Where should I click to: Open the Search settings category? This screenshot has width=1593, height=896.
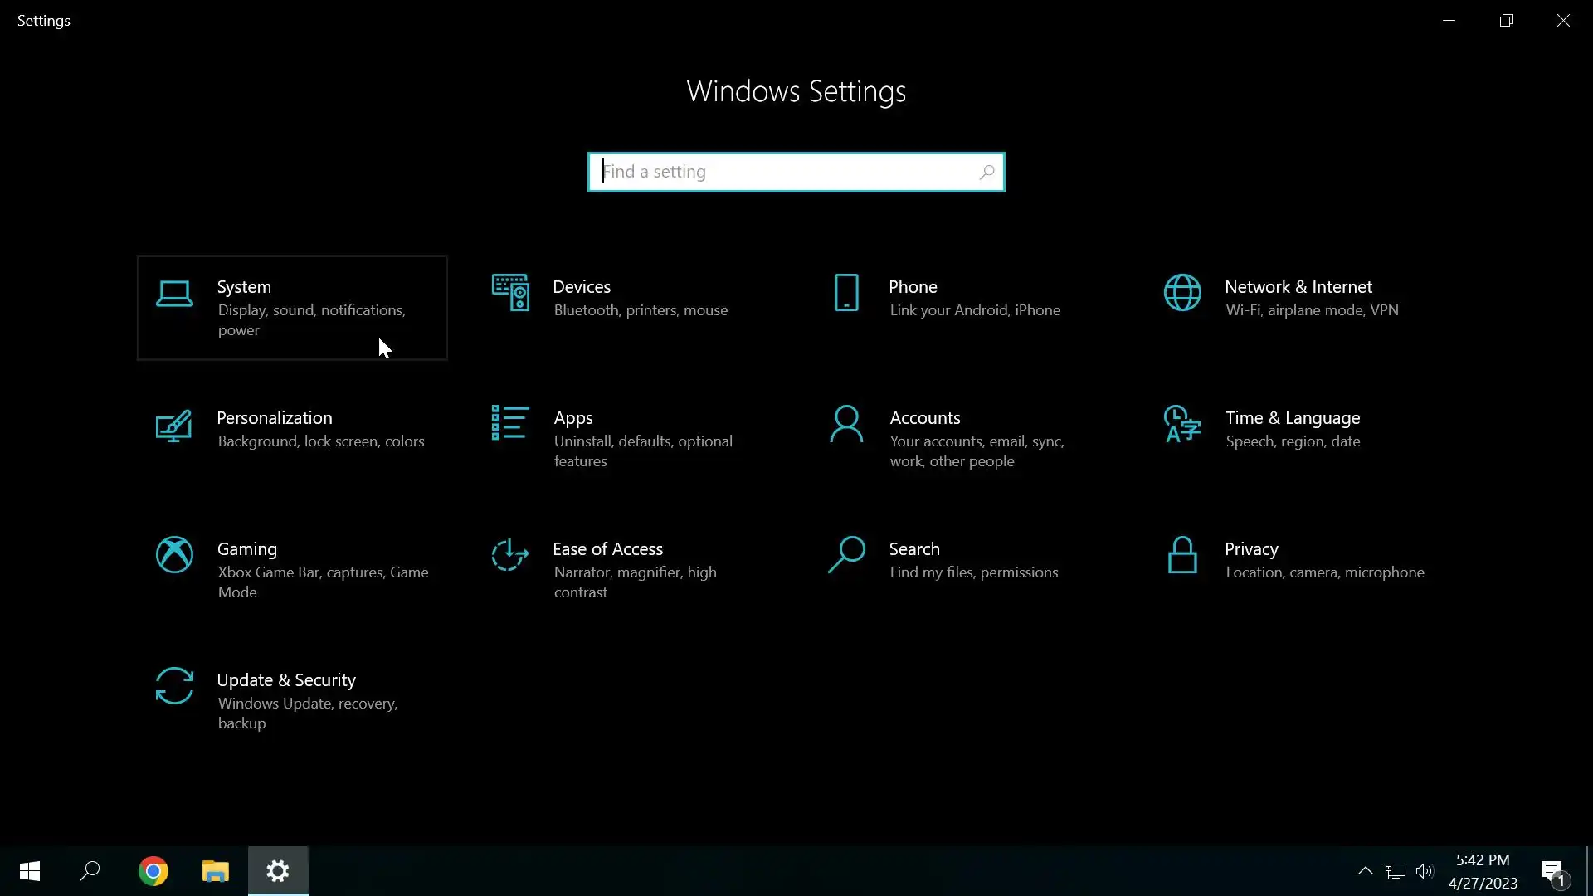point(914,549)
